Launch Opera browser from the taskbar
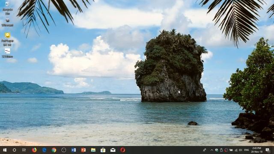 pos(123,150)
